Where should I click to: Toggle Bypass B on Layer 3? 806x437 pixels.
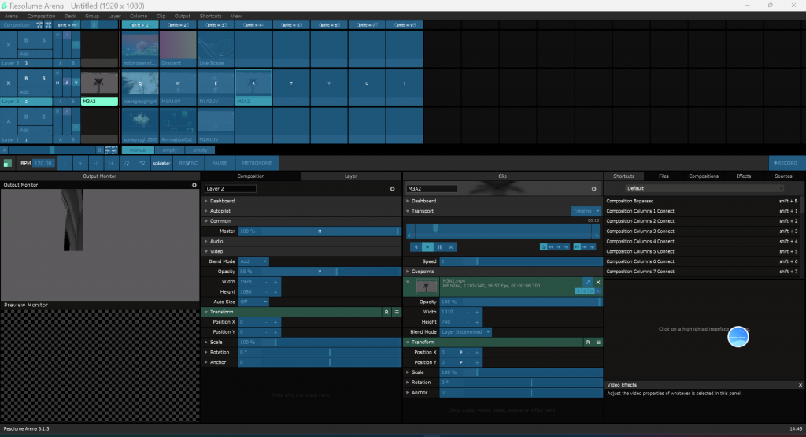point(26,40)
